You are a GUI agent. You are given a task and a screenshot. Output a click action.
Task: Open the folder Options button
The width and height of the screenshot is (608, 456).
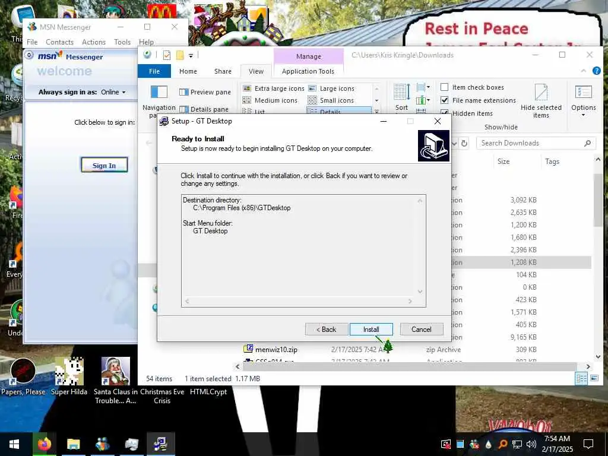pos(583,100)
